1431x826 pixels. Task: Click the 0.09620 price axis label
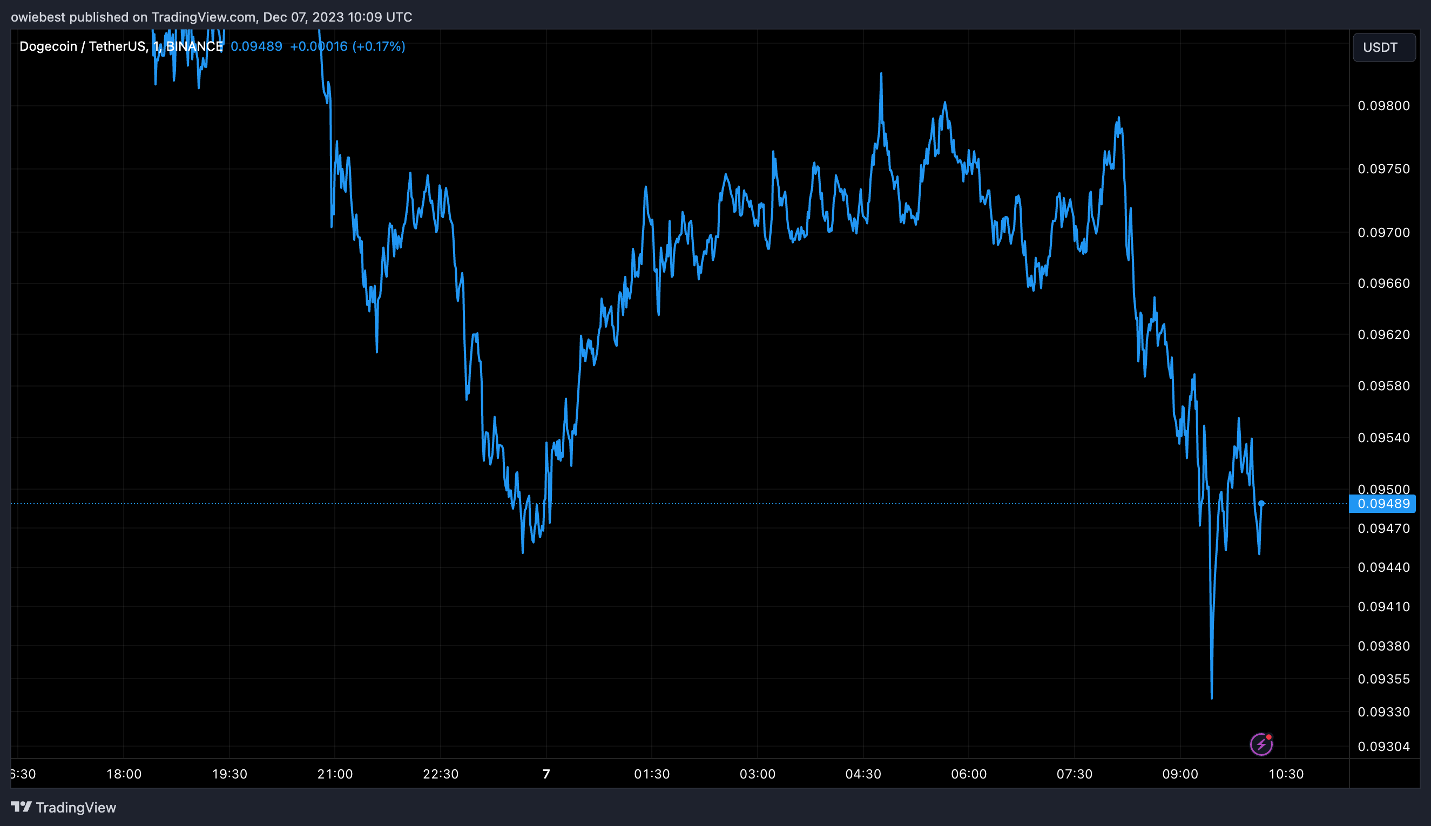pos(1383,335)
